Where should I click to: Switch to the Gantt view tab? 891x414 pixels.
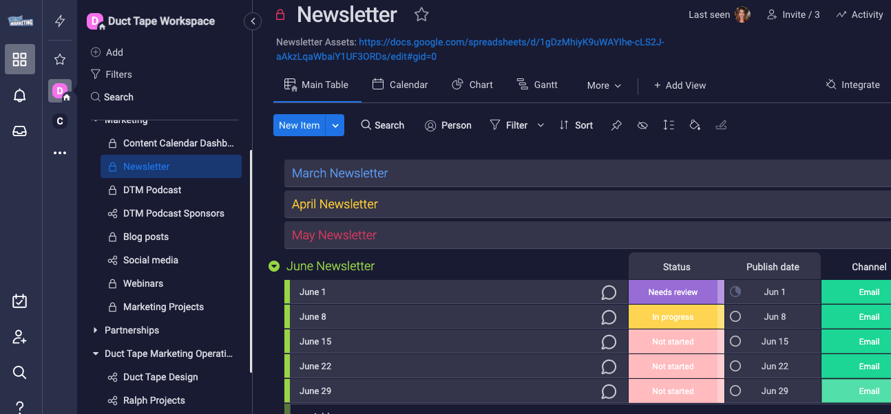click(537, 85)
